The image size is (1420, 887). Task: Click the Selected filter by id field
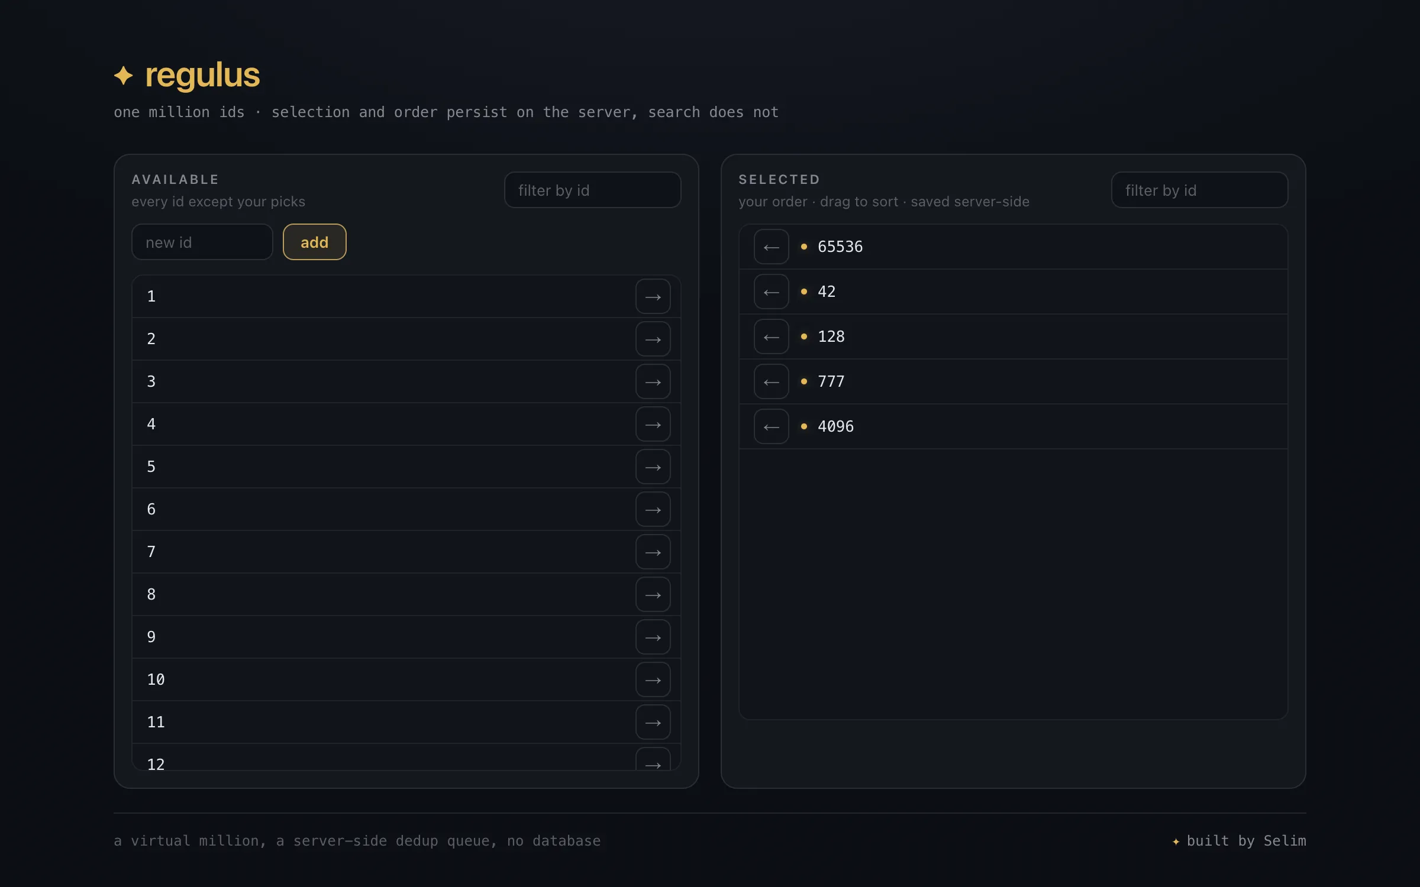coord(1199,190)
